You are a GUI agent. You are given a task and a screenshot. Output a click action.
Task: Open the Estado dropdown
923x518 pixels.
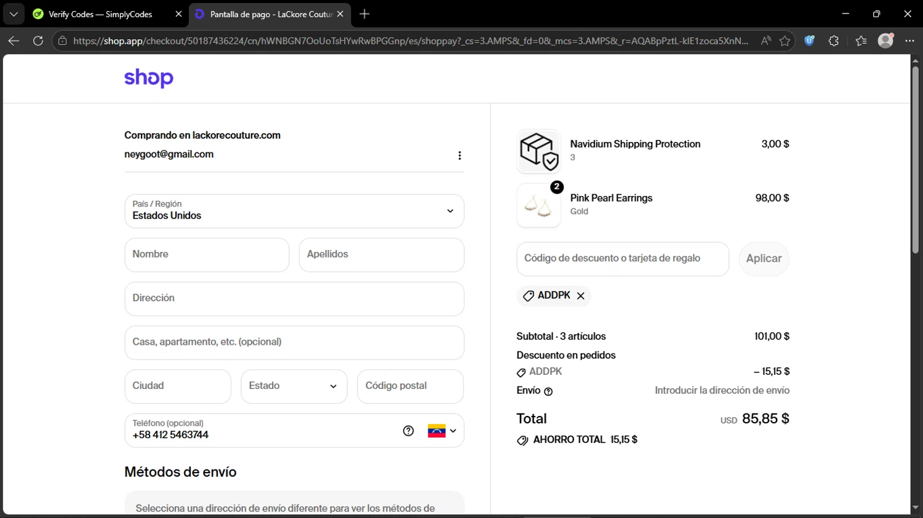tap(294, 386)
